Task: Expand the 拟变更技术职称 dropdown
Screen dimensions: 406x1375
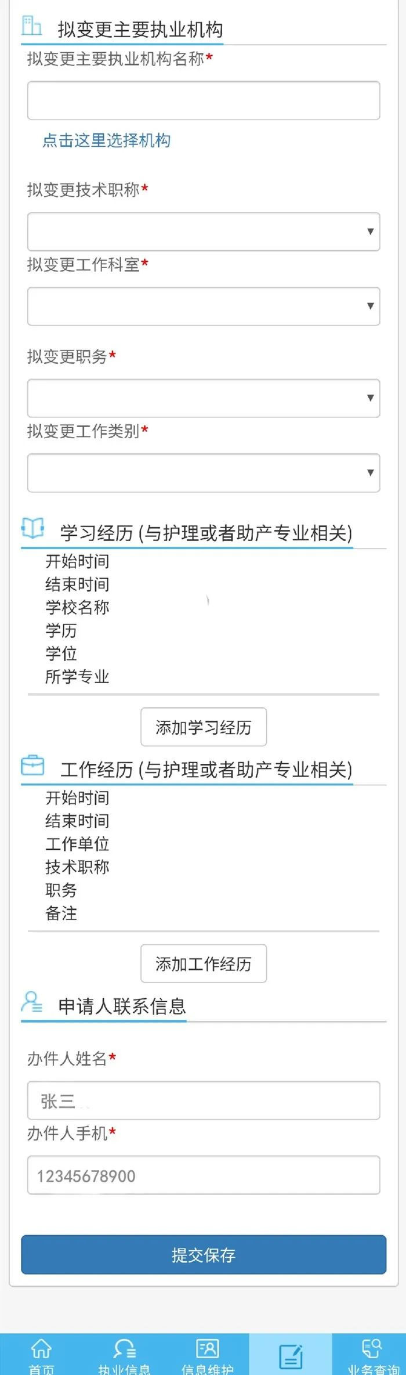Action: pos(203,232)
